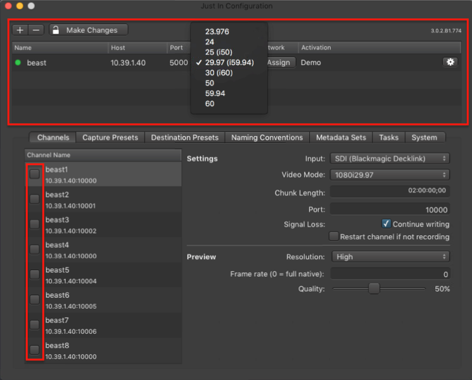Select the beast6 channel name
This screenshot has height=380, width=472.
[x=57, y=295]
